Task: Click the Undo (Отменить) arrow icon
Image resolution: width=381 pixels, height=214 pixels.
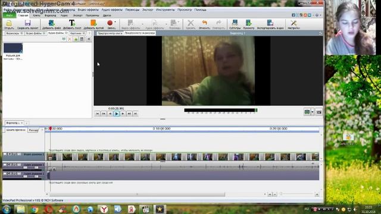Action: 204,23
